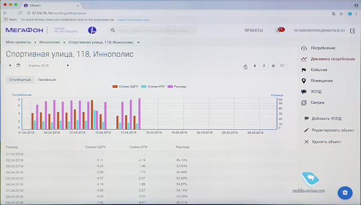Screen dimensions: 361x205
Task: Select the electricity lightning icon
Action: point(264,66)
